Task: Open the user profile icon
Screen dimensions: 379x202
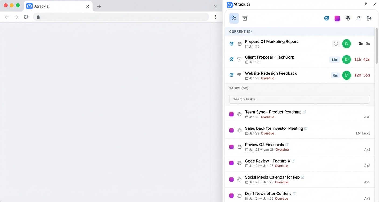Action: pos(359,18)
